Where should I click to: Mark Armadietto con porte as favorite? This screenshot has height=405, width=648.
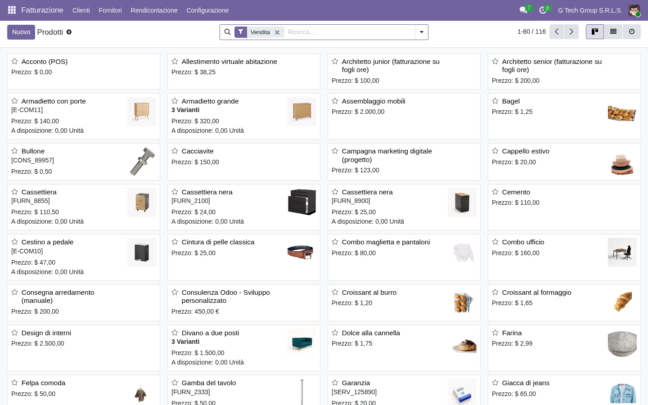(x=15, y=101)
